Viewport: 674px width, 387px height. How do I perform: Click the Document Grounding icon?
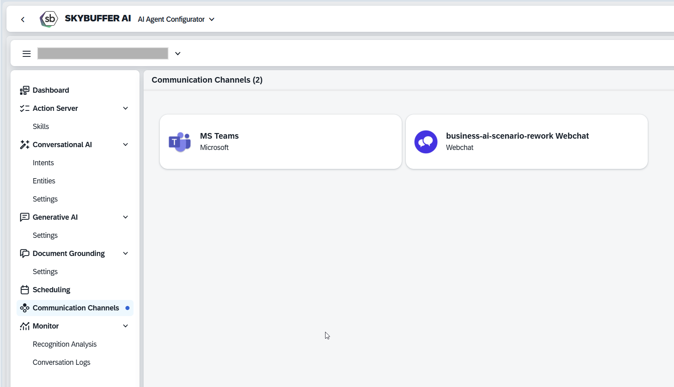(25, 254)
